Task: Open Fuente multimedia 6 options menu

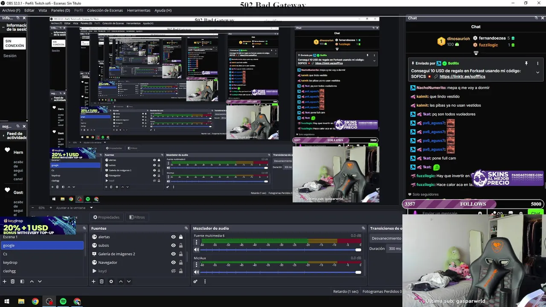Action: (197, 243)
